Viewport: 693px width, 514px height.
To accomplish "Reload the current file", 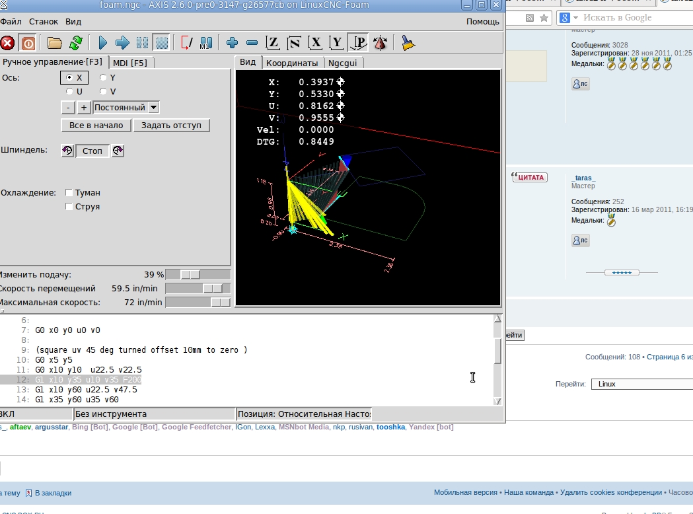I will pyautogui.click(x=76, y=43).
